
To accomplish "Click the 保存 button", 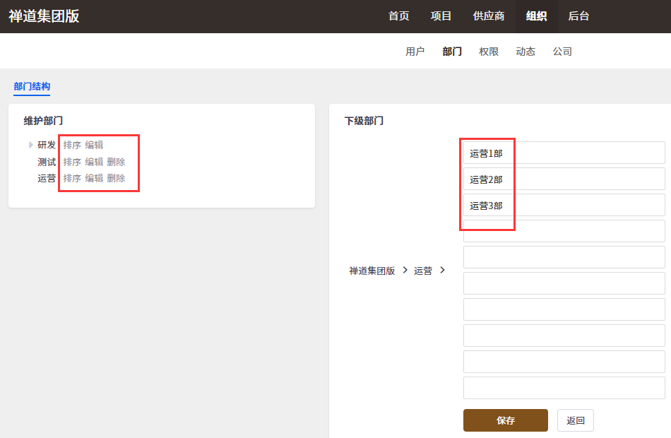I will pyautogui.click(x=506, y=420).
